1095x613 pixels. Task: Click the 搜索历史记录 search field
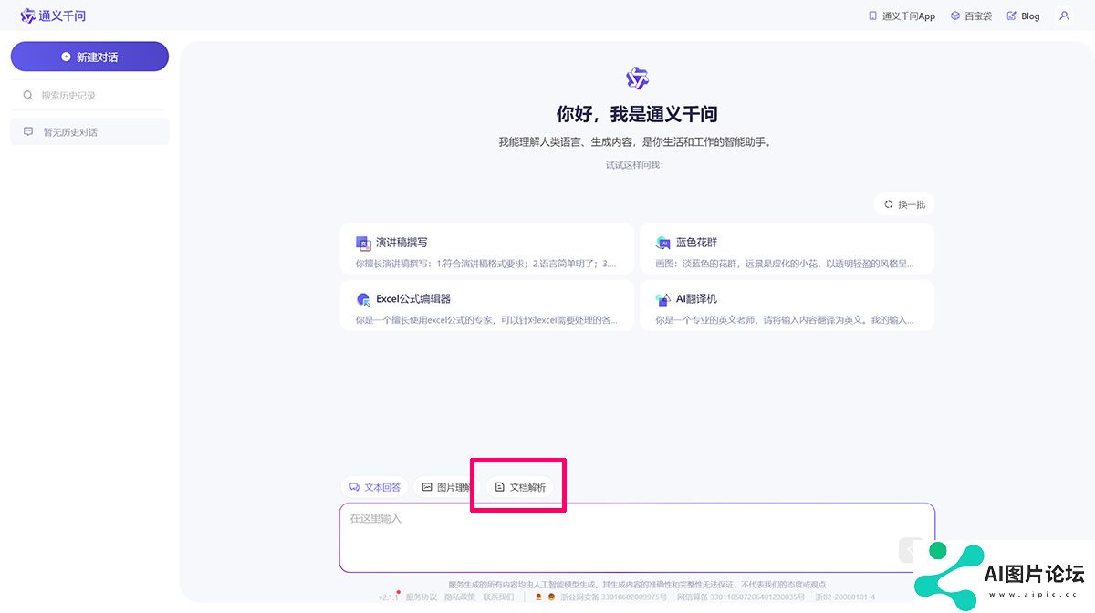89,95
